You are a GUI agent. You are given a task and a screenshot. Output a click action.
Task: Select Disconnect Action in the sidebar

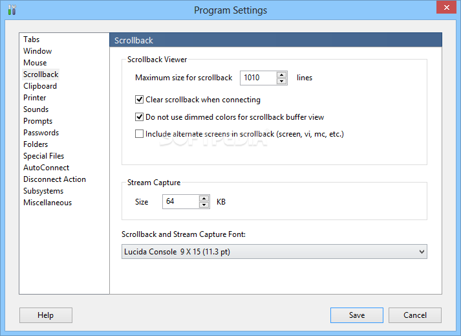coord(54,179)
